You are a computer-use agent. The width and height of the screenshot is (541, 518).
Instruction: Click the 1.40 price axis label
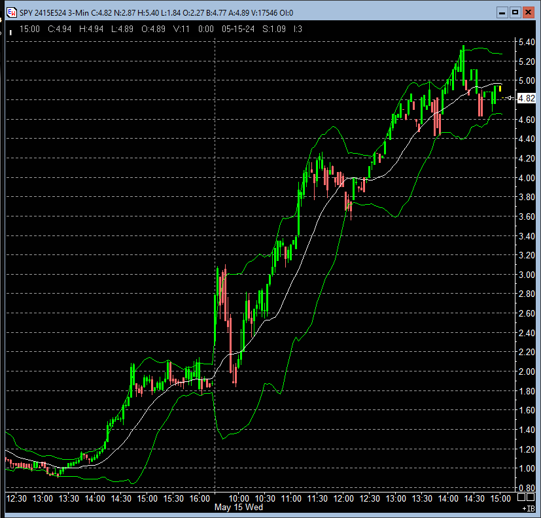[x=527, y=430]
